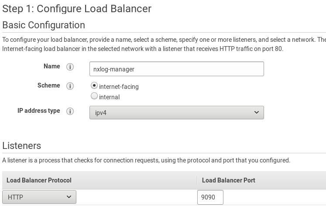Show info tooltip for IP address type

(70, 111)
